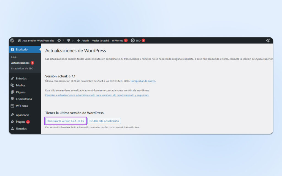Click the Comentarios speech bubble icon
The image size is (282, 176).
tap(12, 99)
